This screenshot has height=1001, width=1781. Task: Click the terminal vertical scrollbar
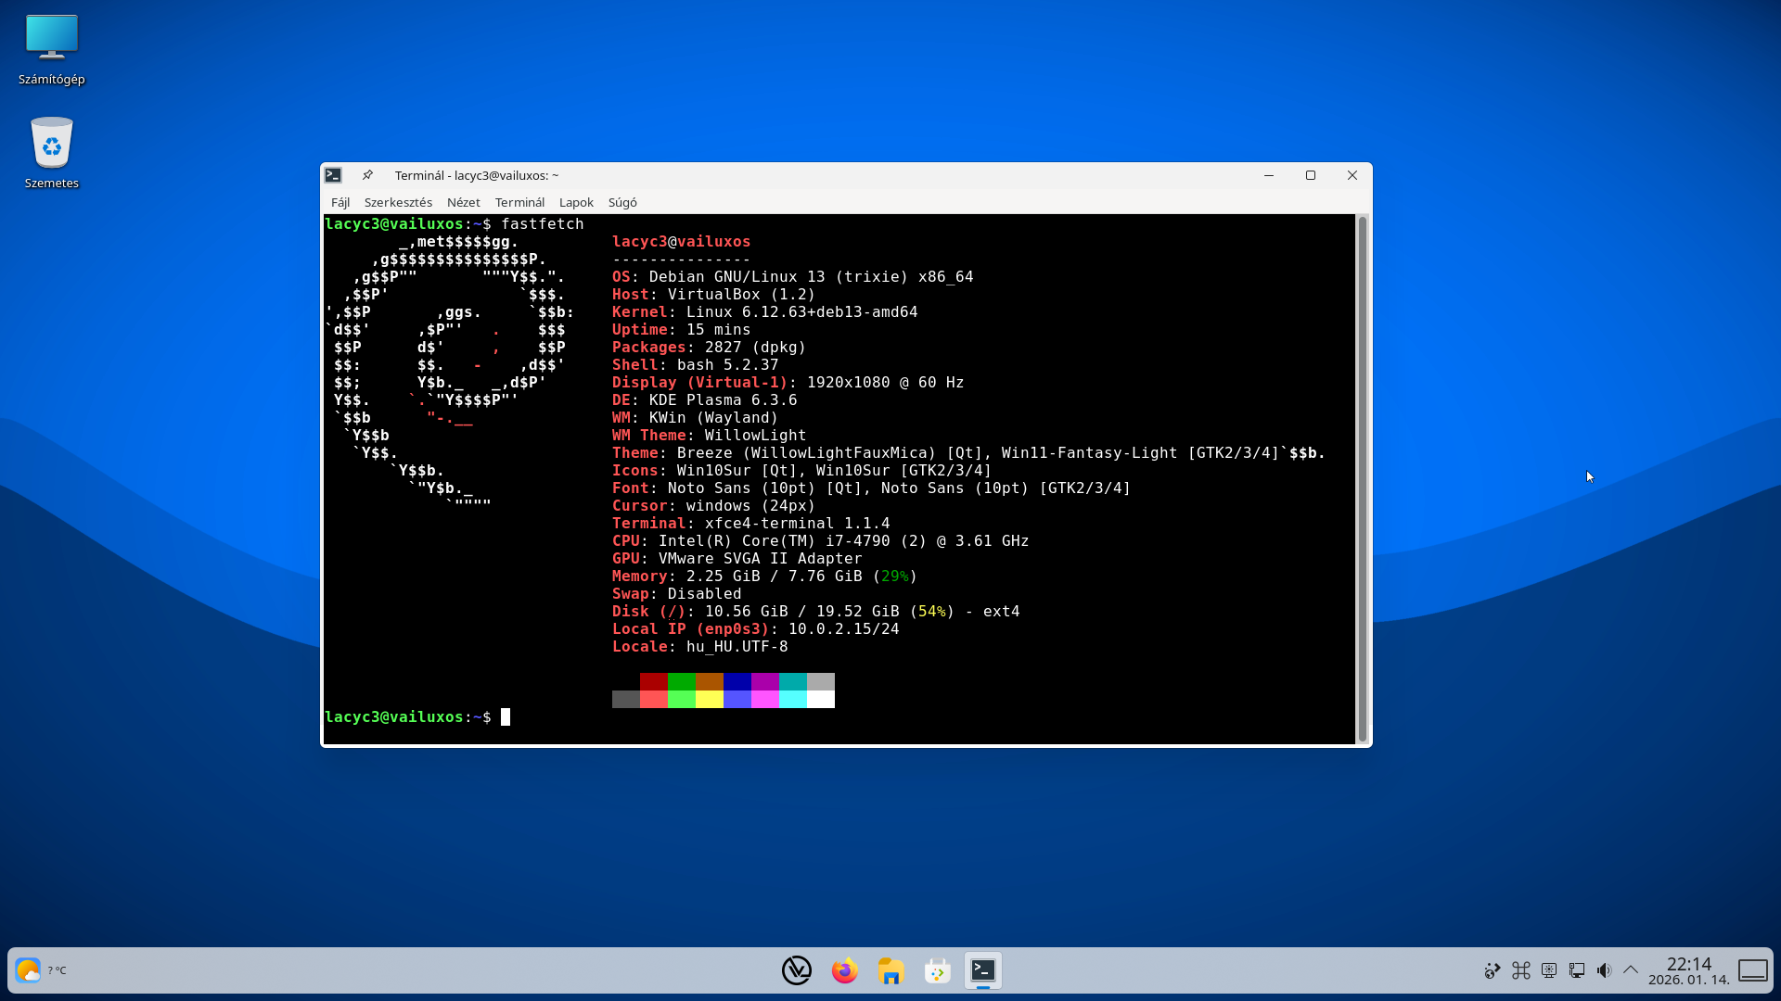click(1362, 477)
